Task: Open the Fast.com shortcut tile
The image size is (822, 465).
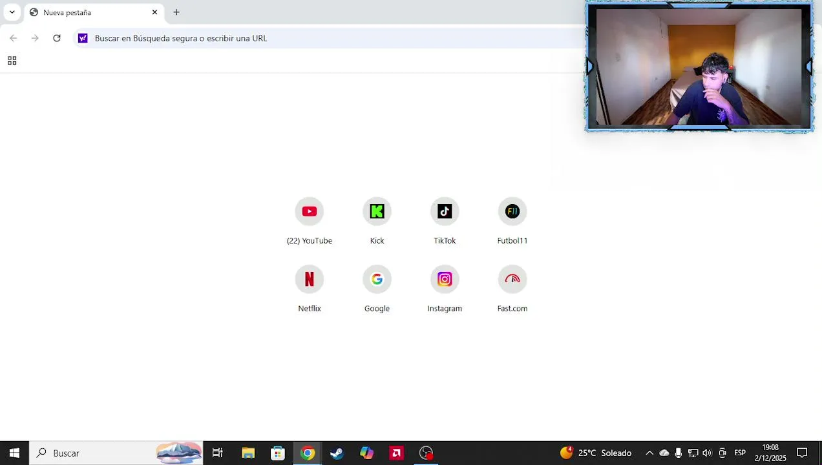Action: pos(512,289)
